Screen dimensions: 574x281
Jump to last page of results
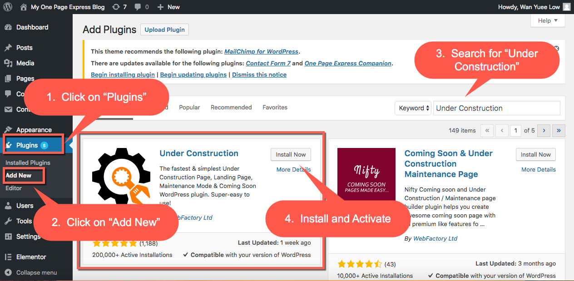click(x=559, y=130)
